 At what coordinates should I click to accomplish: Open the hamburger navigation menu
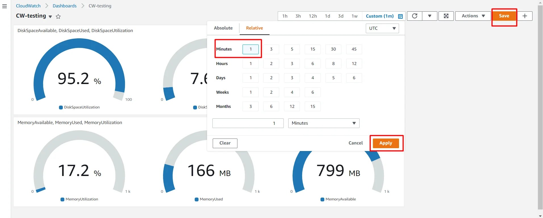pyautogui.click(x=5, y=6)
